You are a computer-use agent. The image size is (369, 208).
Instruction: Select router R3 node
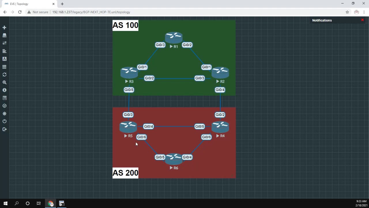click(x=129, y=73)
